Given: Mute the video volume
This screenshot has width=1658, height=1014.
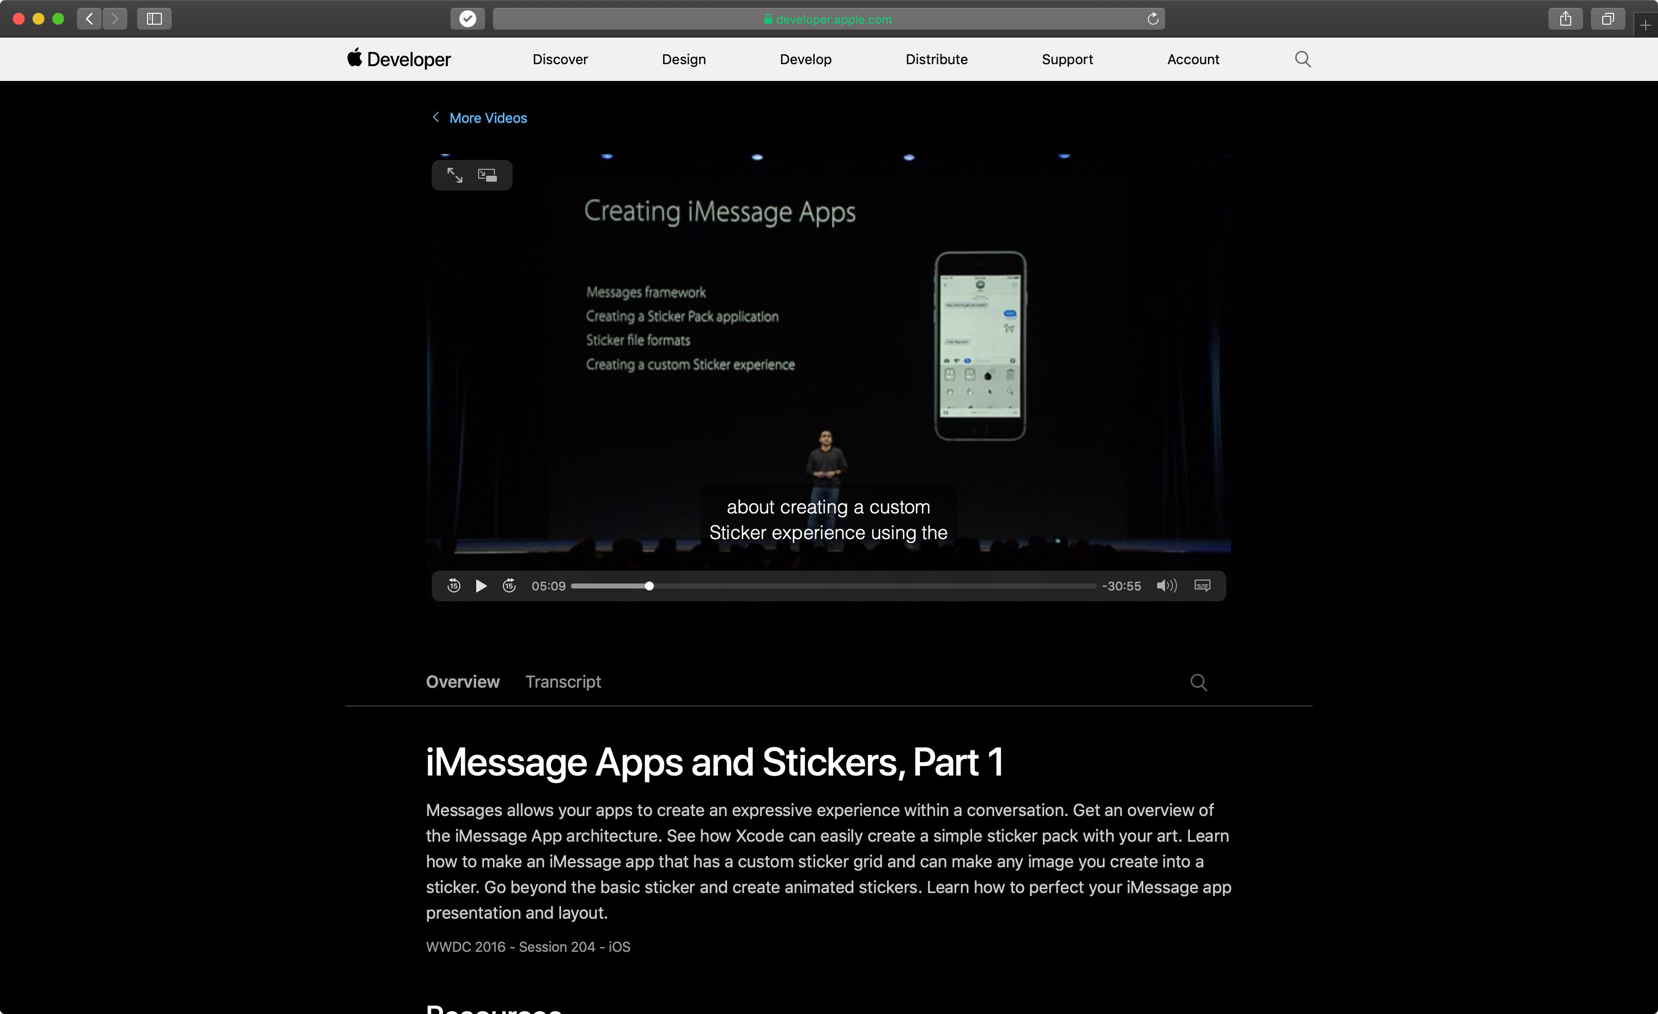Looking at the screenshot, I should pos(1166,586).
